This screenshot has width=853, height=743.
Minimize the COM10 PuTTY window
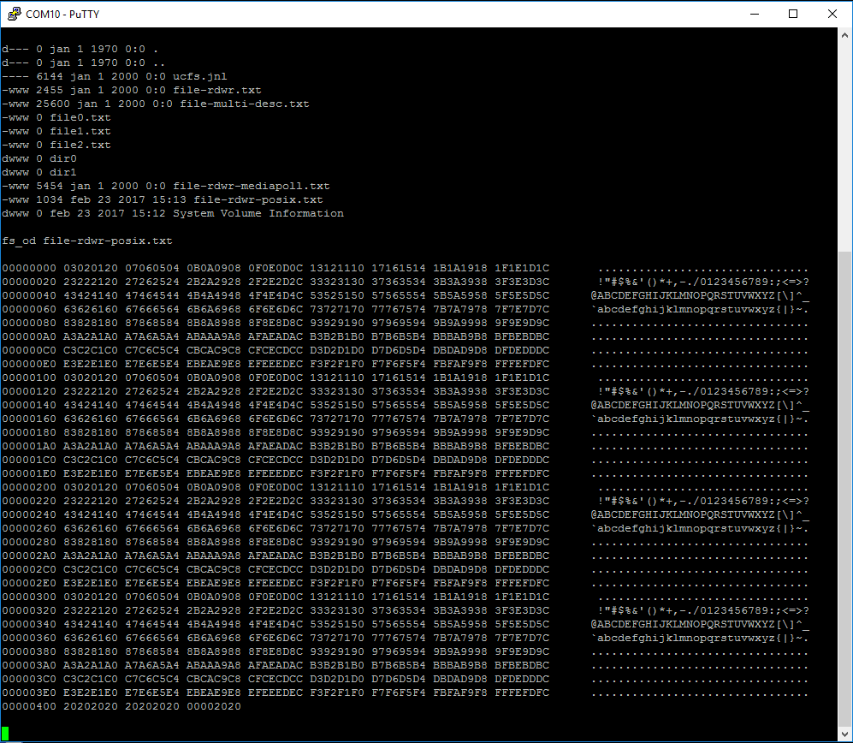pos(754,14)
